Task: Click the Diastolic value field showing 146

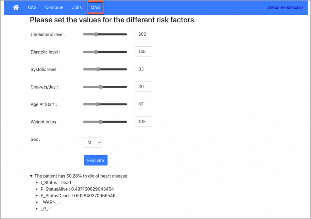Action: 143,52
